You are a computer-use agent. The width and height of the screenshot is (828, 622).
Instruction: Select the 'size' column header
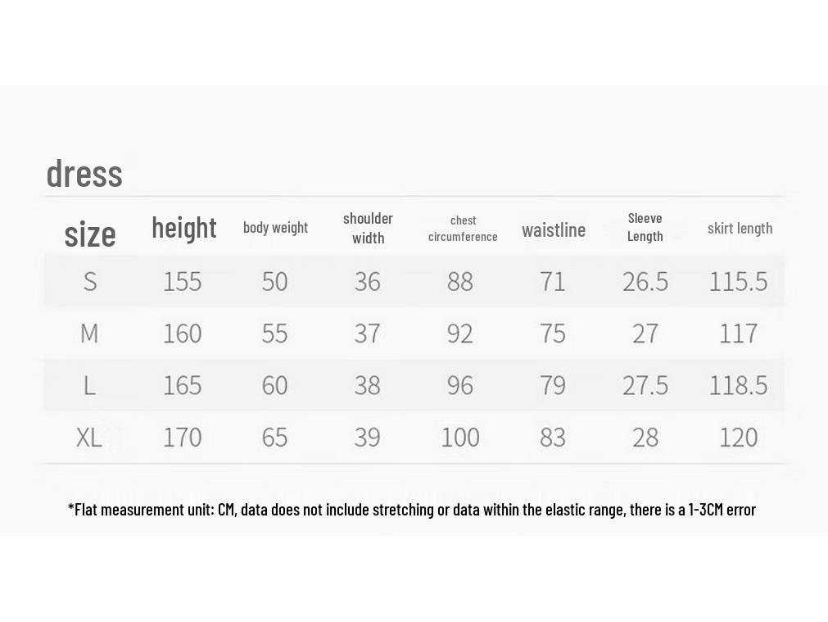[90, 234]
